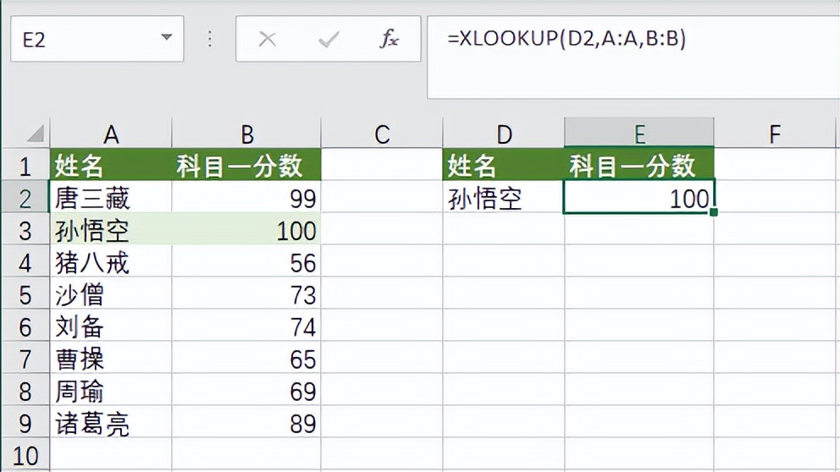Click the score 56 cell
840x472 pixels.
click(x=246, y=261)
